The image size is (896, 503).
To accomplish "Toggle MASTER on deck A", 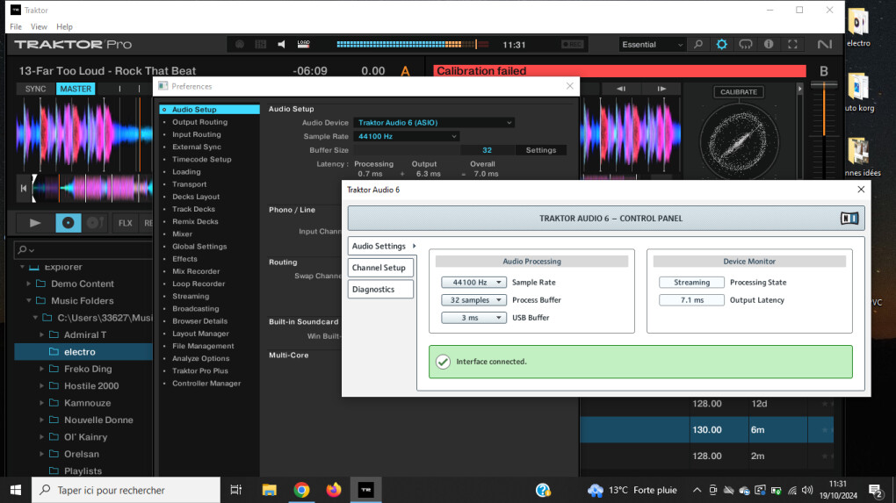I will [76, 89].
